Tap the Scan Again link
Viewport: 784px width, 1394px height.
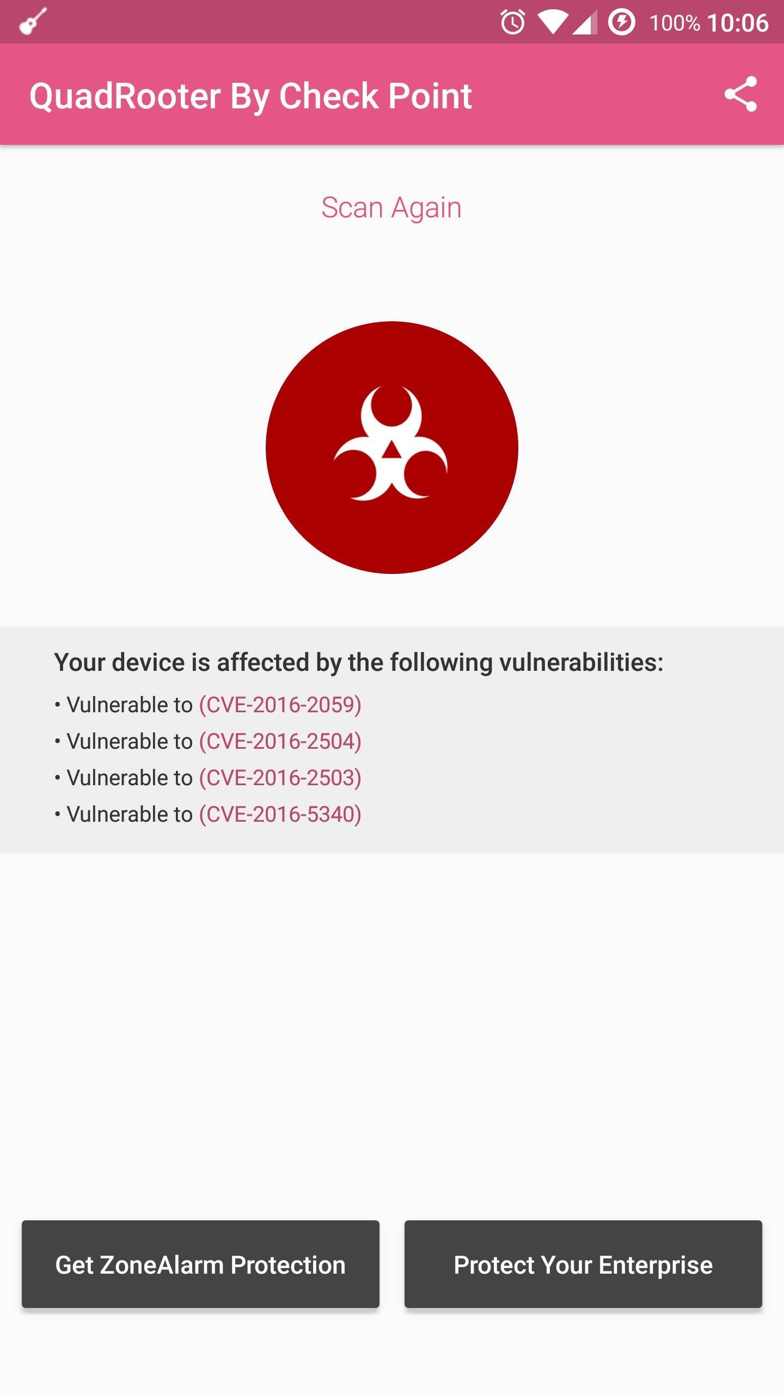(391, 207)
